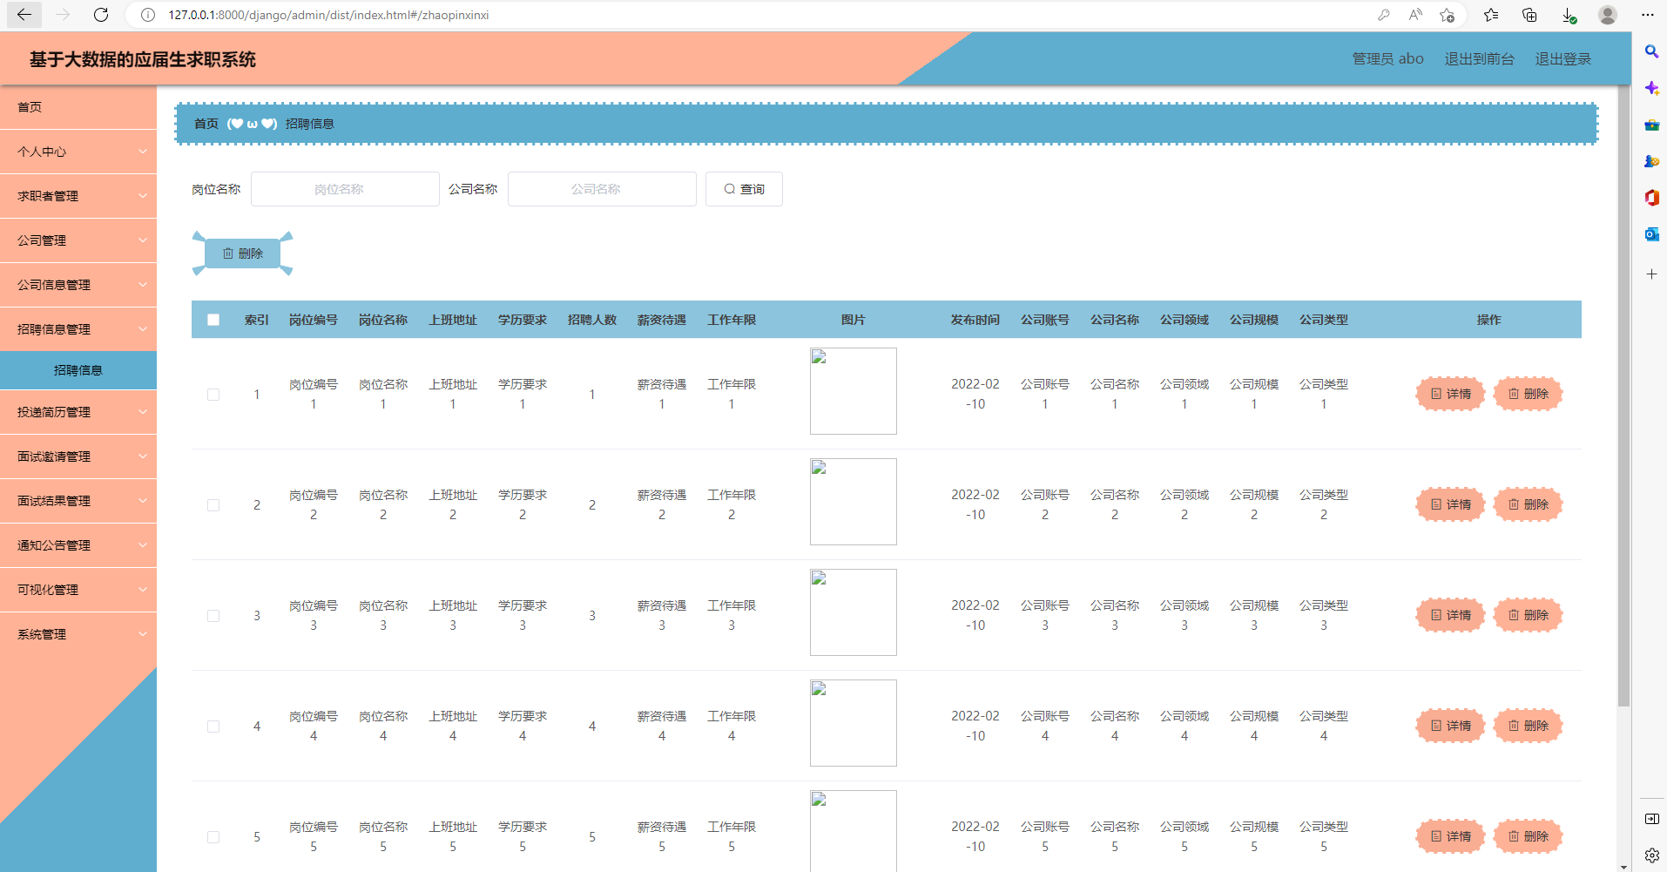Click the password key icon in address bar

click(1383, 15)
